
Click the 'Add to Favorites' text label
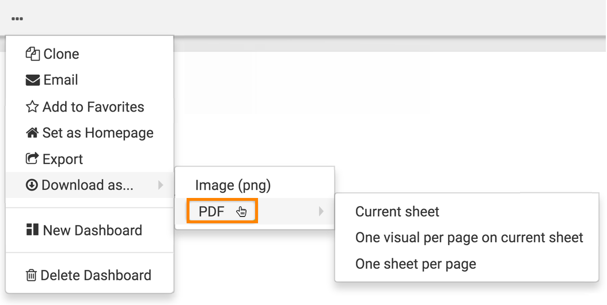tap(93, 107)
